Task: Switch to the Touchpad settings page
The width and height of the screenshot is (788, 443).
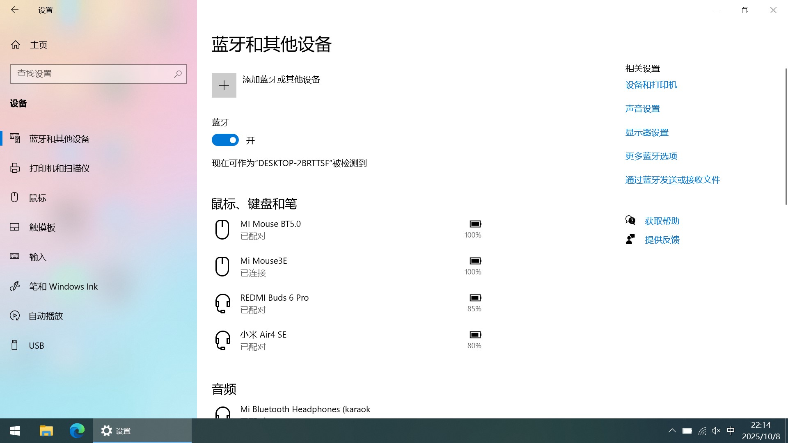Action: coord(42,227)
